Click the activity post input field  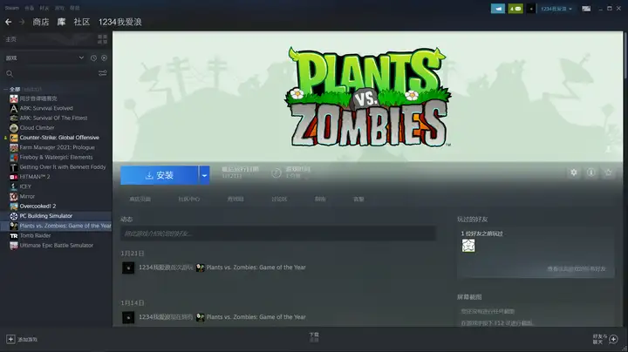(278, 234)
